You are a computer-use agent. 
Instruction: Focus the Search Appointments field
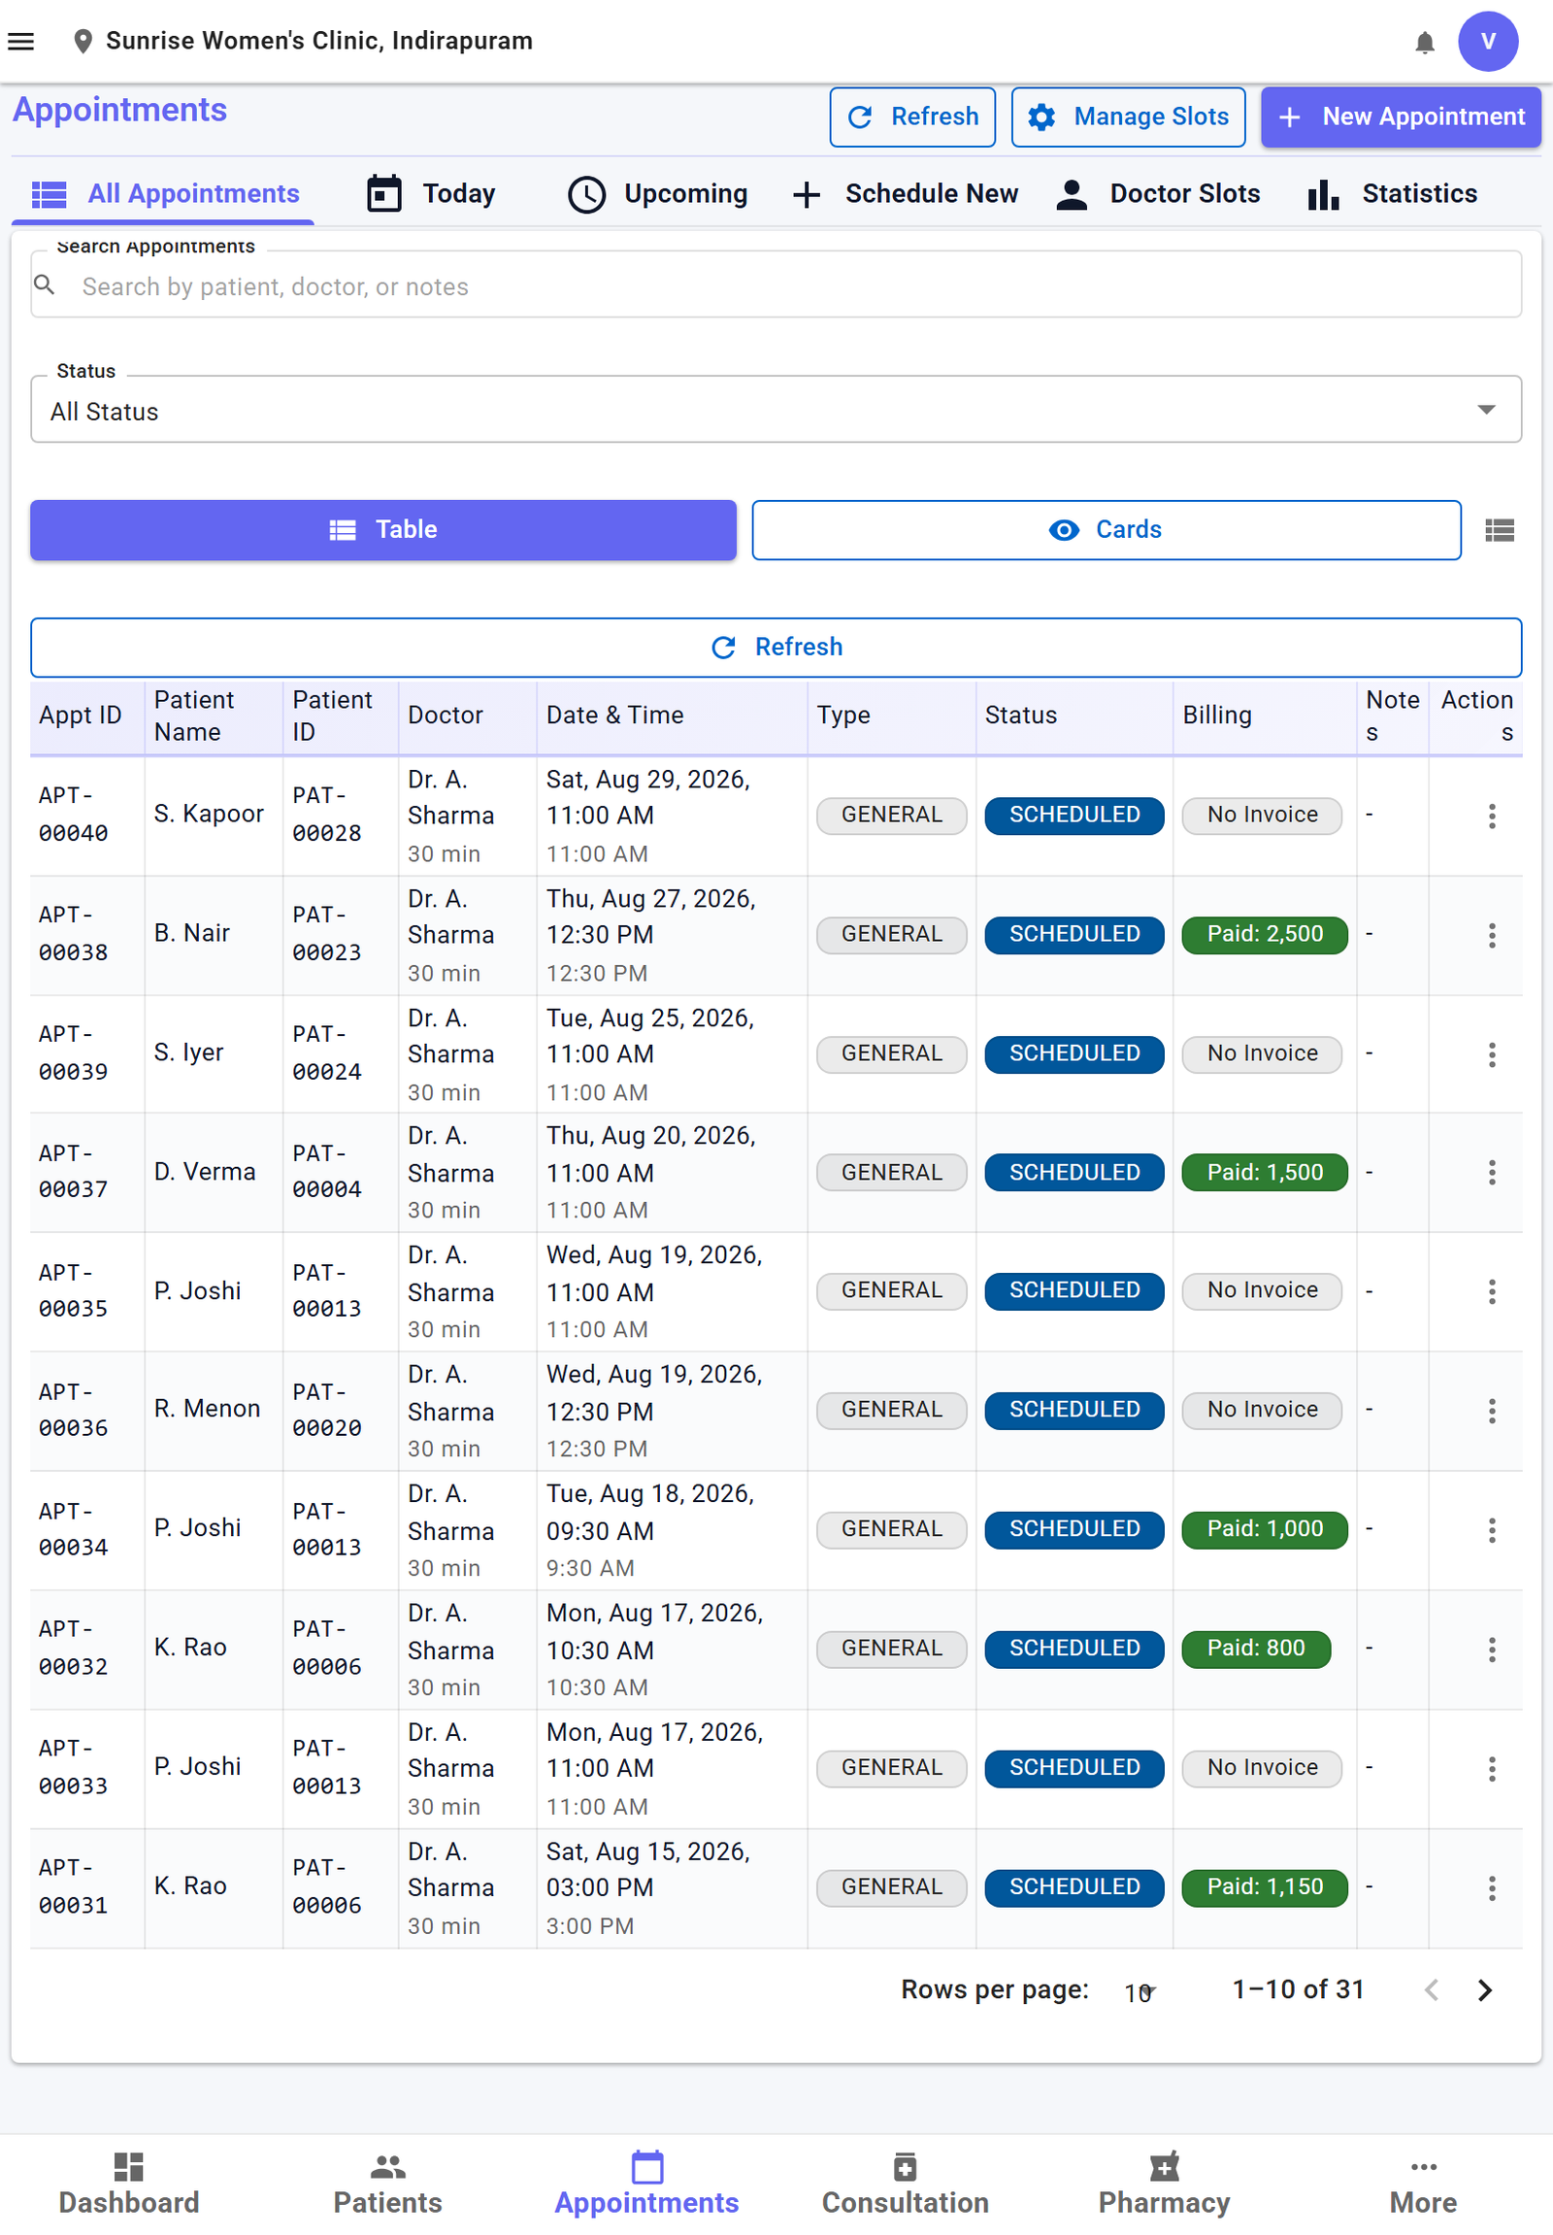click(776, 285)
